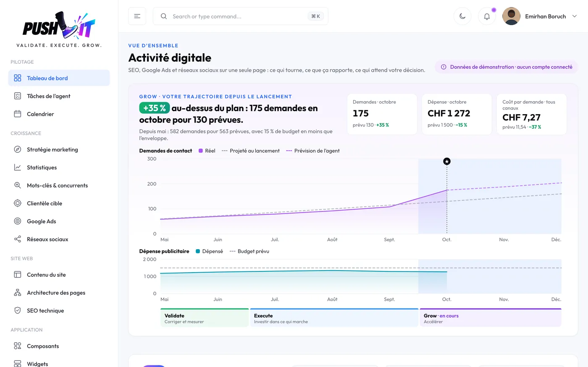Image resolution: width=588 pixels, height=367 pixels.
Task: Click the Google Ads icon
Action: pyautogui.click(x=17, y=221)
